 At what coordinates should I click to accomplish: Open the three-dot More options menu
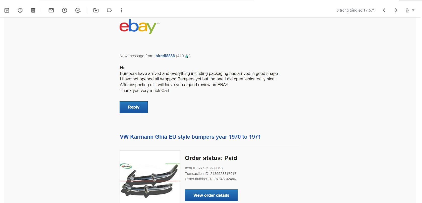click(x=121, y=10)
